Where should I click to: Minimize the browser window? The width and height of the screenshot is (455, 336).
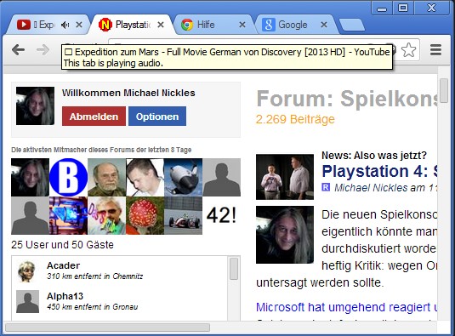pyautogui.click(x=382, y=8)
